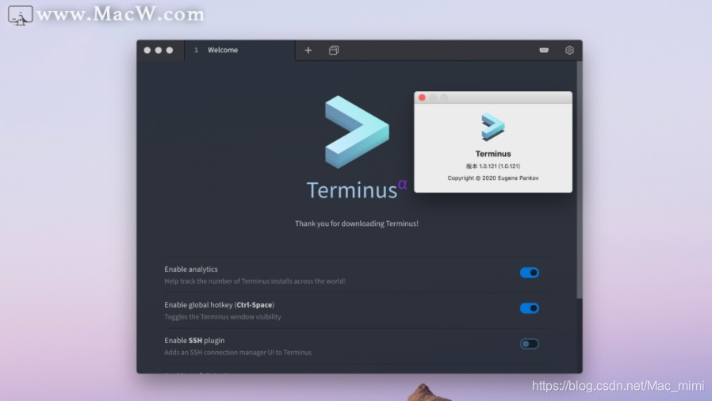The width and height of the screenshot is (712, 401).
Task: Close the About Terminus dialog with the red button
Action: pos(422,97)
